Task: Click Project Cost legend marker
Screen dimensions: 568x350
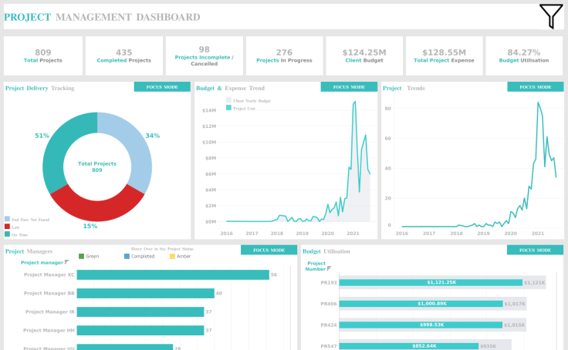Action: pyautogui.click(x=229, y=109)
